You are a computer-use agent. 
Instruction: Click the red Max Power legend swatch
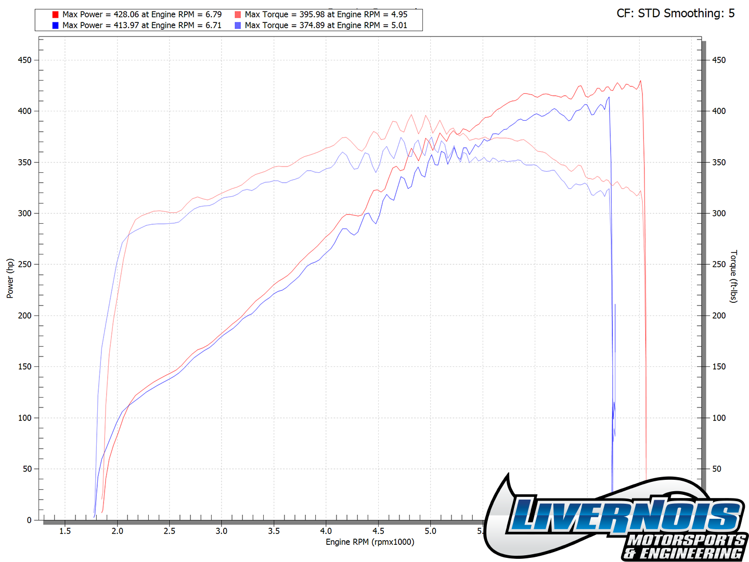pyautogui.click(x=55, y=15)
